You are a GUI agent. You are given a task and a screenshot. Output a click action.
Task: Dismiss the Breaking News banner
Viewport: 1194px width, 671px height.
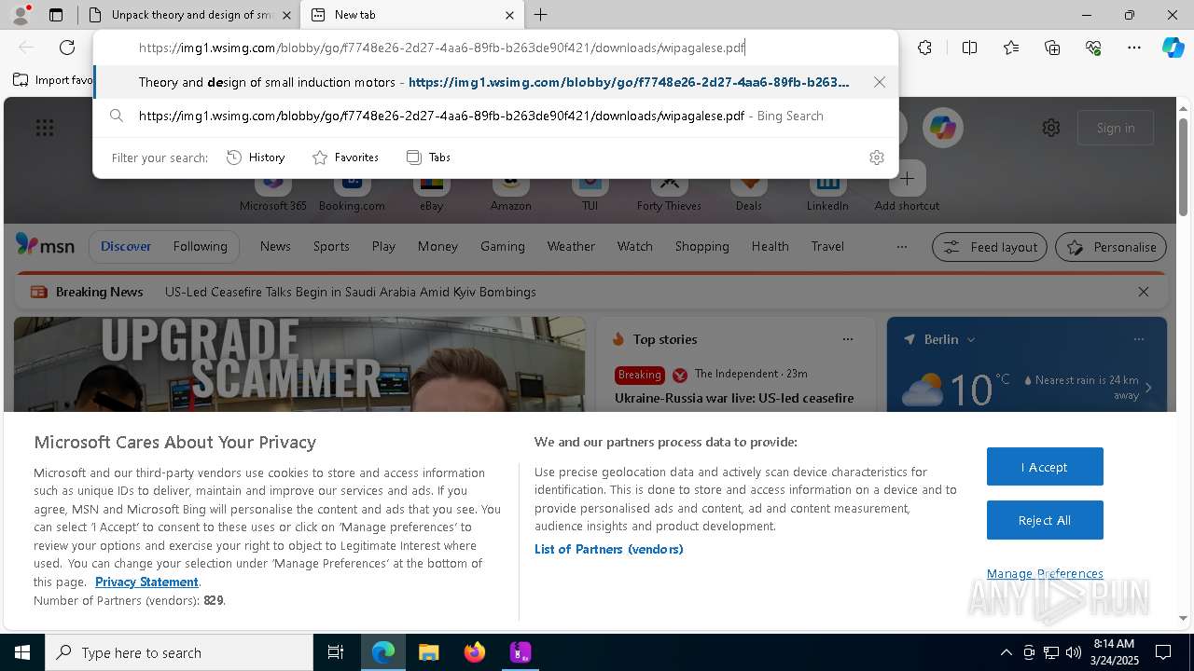tap(1144, 292)
